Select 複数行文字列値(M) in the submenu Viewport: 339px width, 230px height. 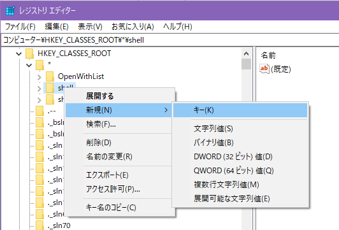tap(240, 185)
